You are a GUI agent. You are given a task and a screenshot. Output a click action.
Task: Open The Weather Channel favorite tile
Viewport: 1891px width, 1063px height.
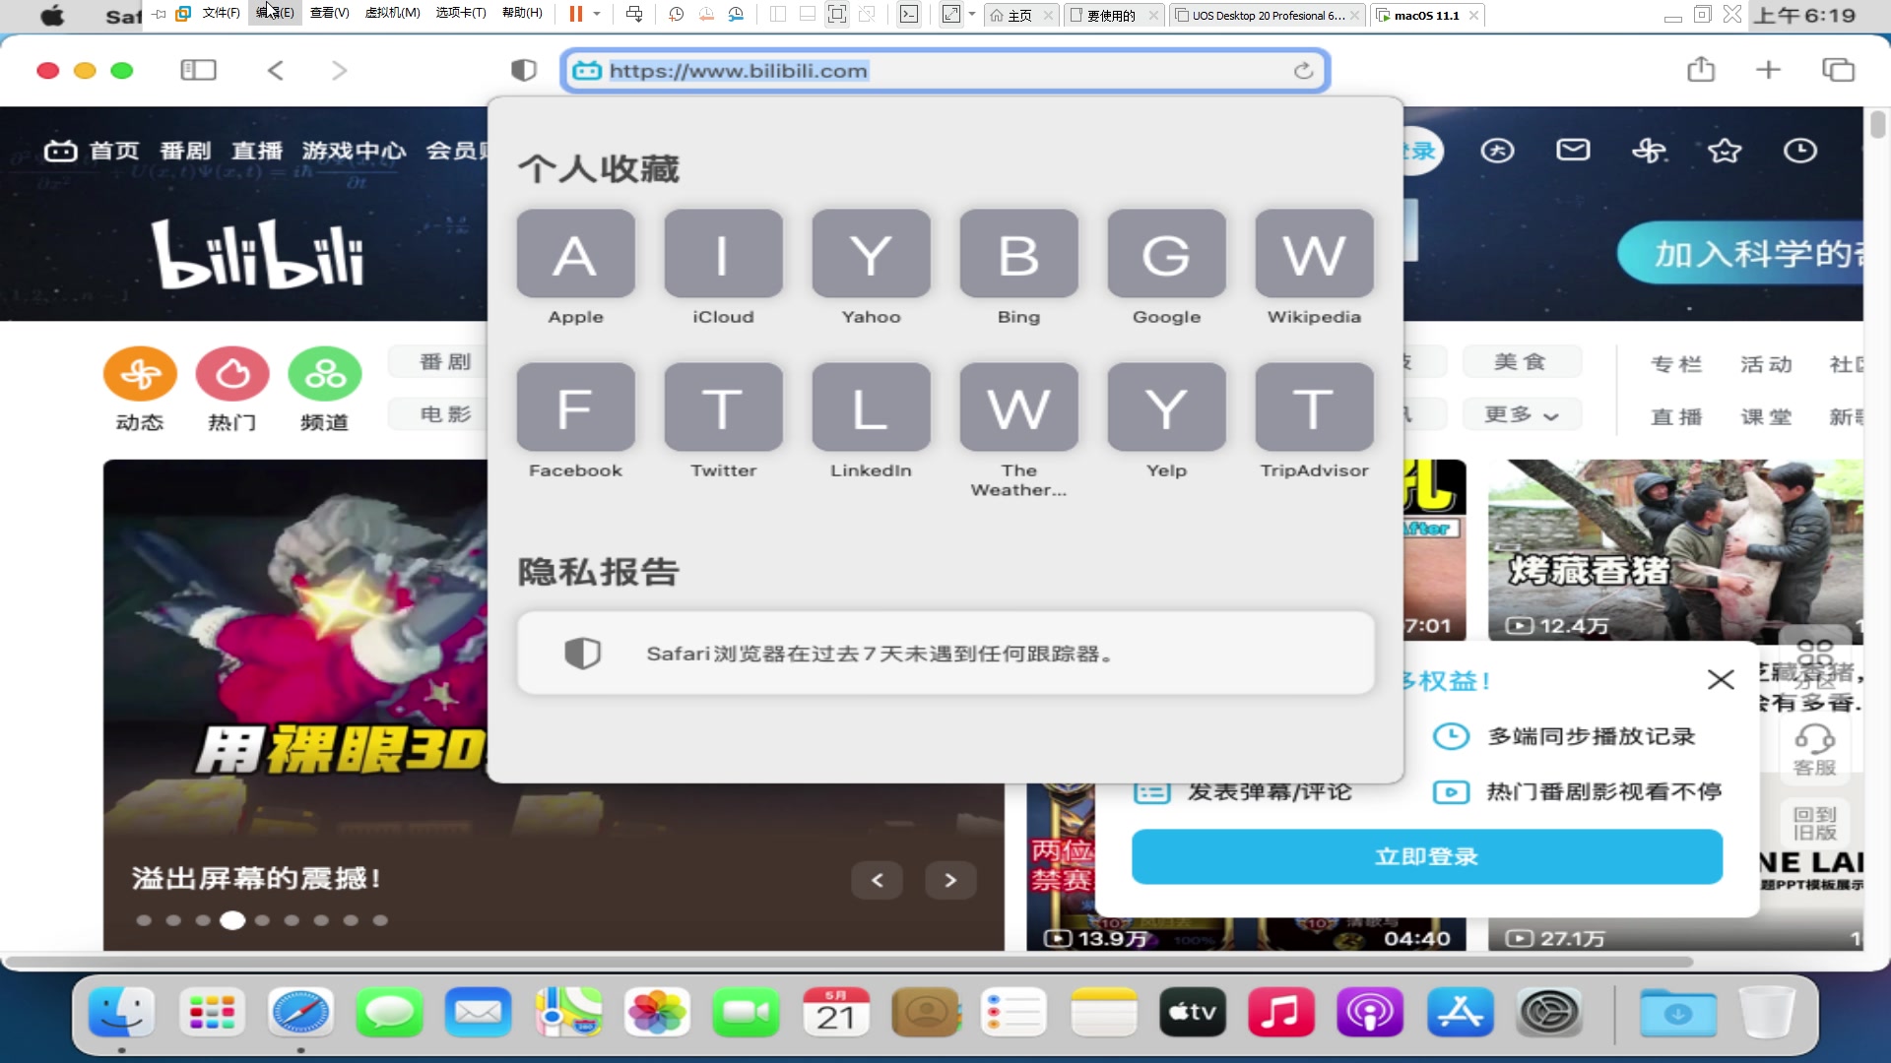point(1018,407)
